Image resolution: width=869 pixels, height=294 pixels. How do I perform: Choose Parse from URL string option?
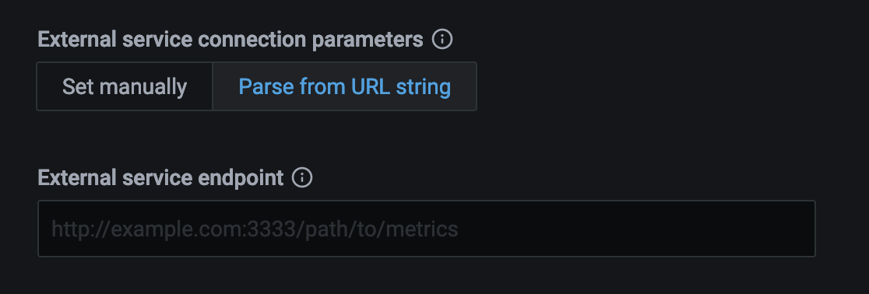point(344,87)
